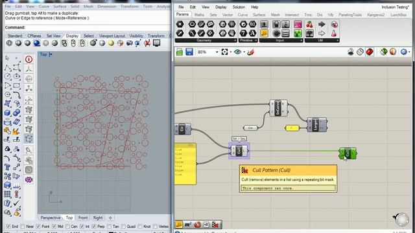Viewport: 415px width, 233px height.
Task: Click the m² icon on the canvas bottom bar
Action: coord(187,225)
